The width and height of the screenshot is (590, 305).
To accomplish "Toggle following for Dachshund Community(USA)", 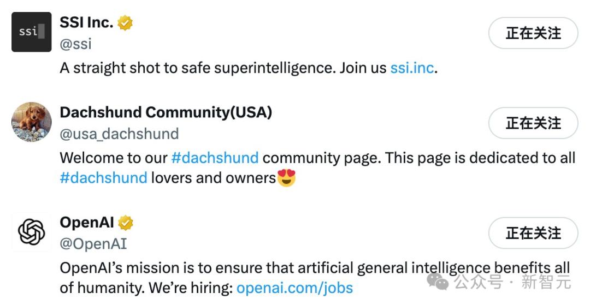I will point(533,123).
